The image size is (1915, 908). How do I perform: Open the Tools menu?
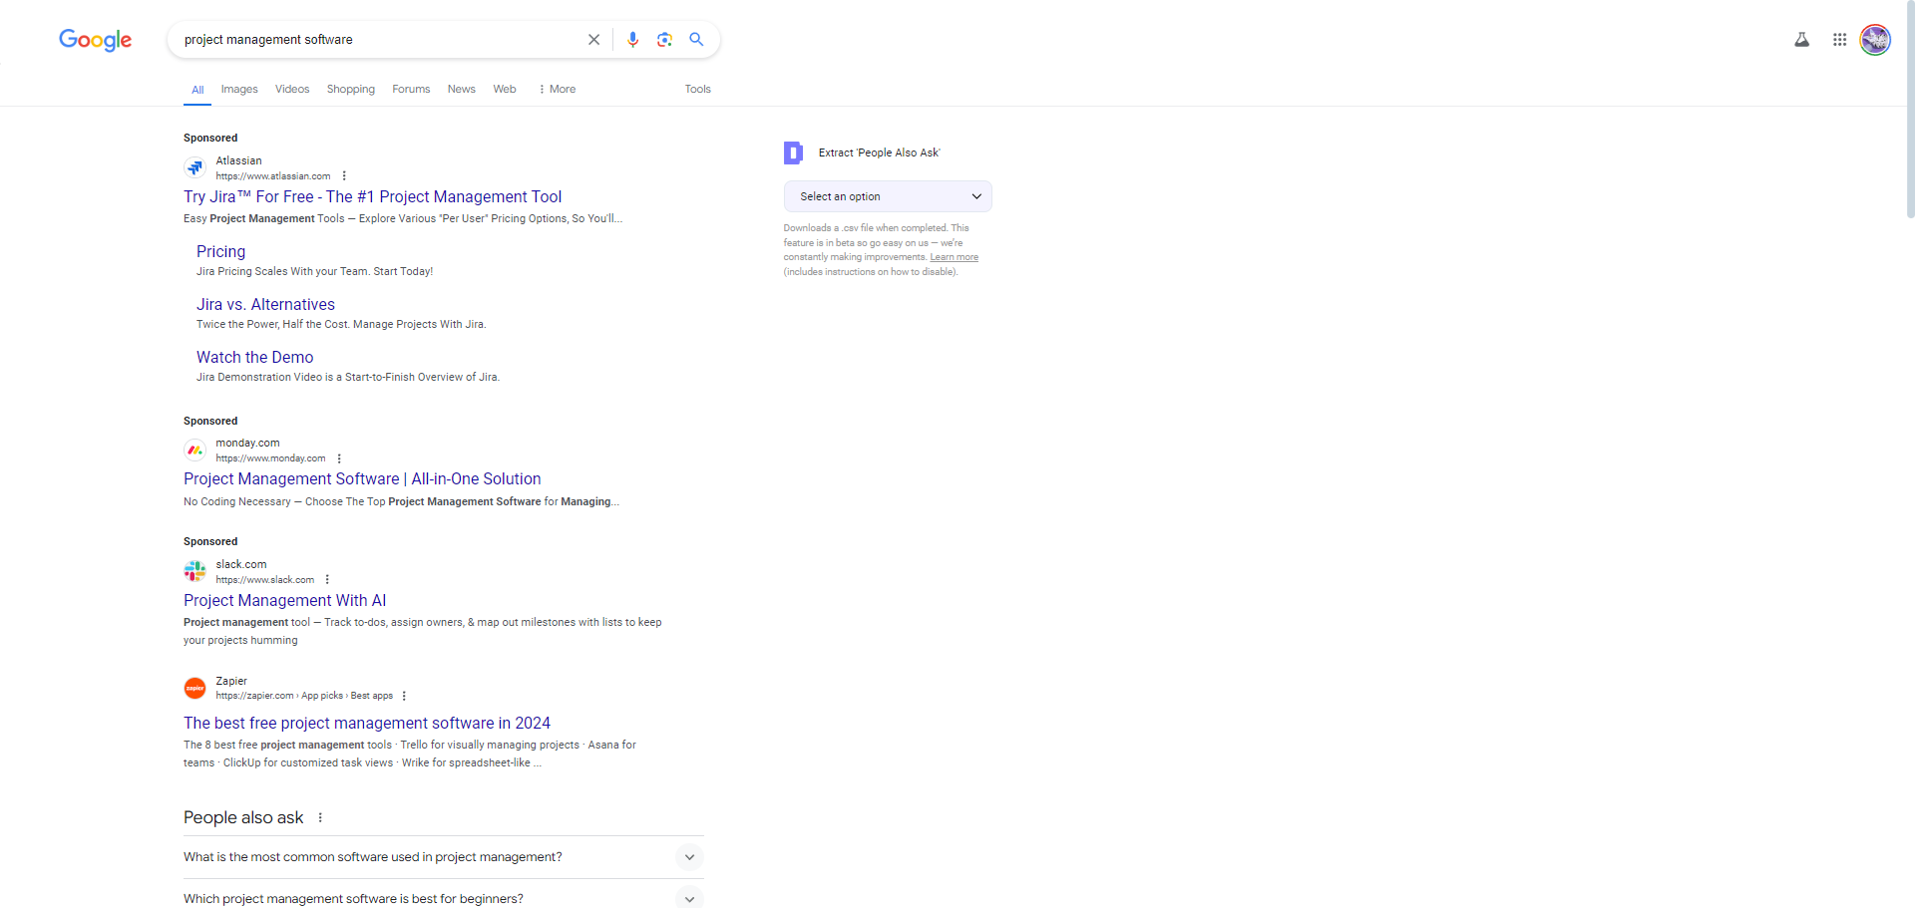pos(697,89)
